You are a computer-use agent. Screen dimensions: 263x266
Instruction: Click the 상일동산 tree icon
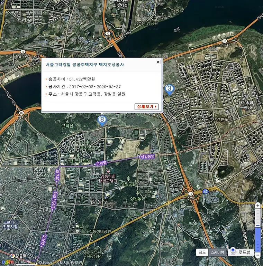138,193
